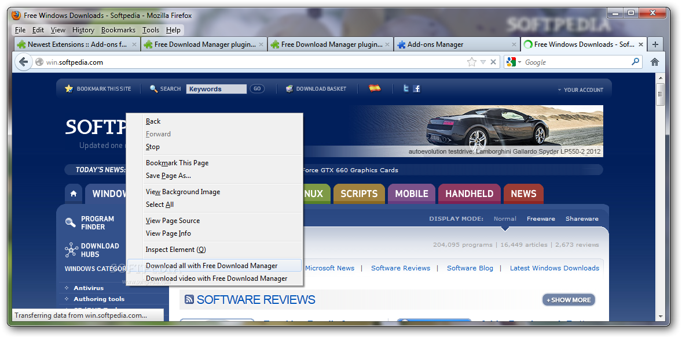Choose Stop in the context menu
The width and height of the screenshot is (682, 338).
tap(214, 147)
